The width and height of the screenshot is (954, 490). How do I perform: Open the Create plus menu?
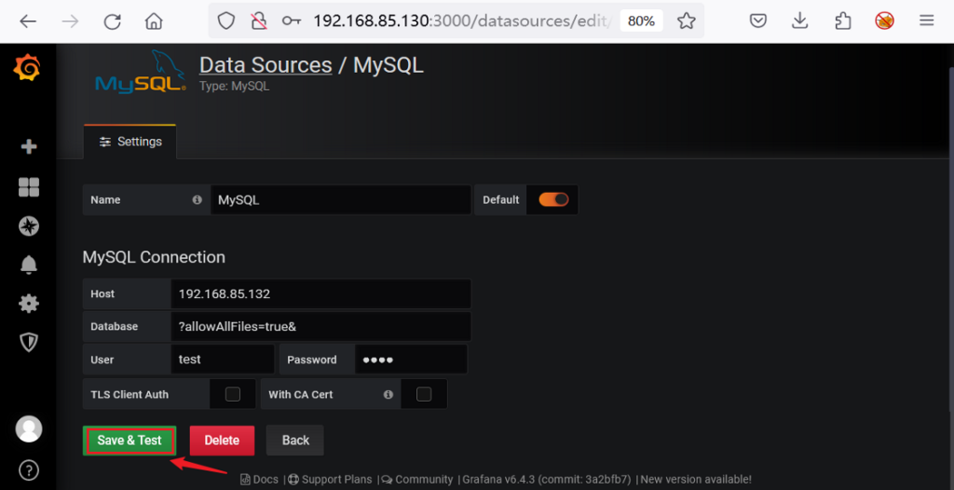click(29, 146)
